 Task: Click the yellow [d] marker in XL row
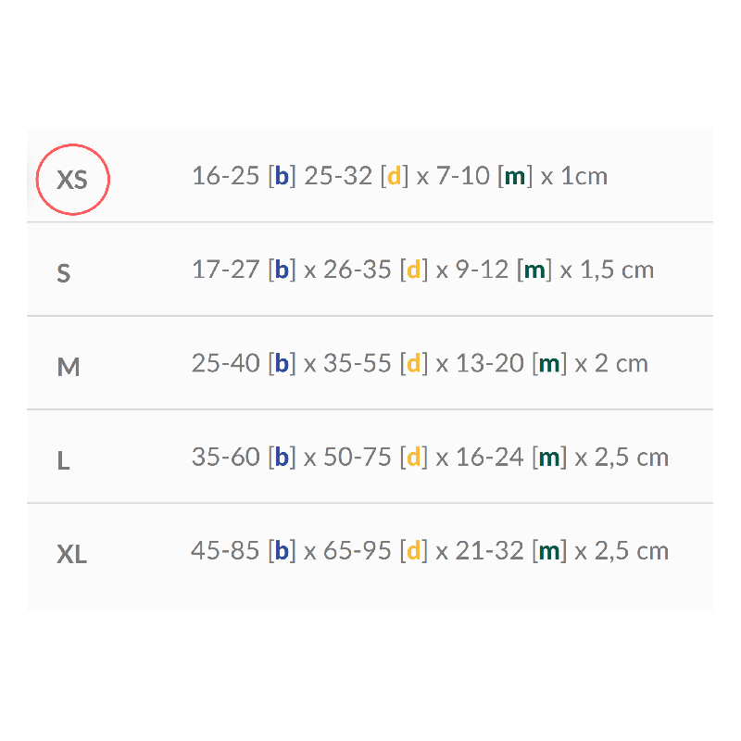pos(414,551)
